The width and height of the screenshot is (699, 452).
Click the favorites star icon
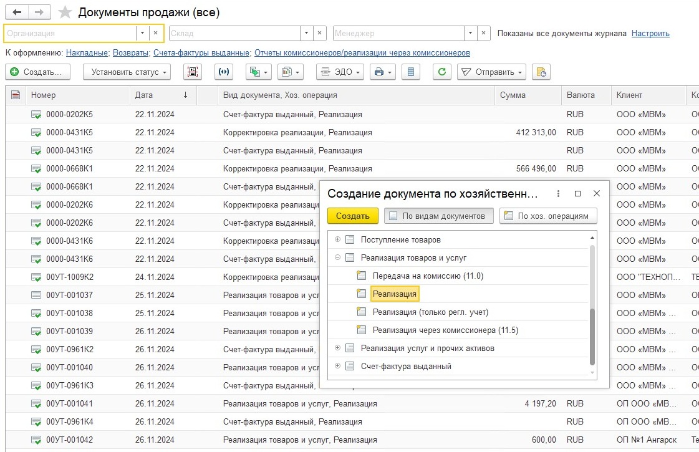64,12
